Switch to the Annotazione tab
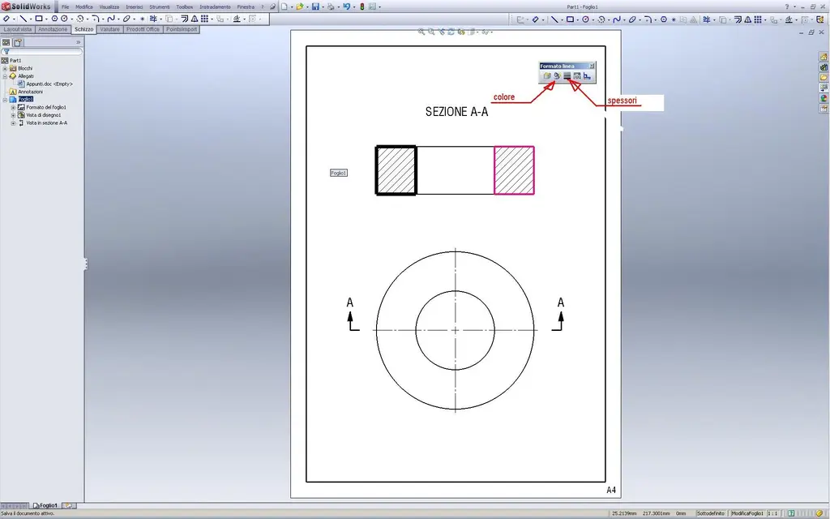Screen dimensions: 830x519 coord(53,30)
